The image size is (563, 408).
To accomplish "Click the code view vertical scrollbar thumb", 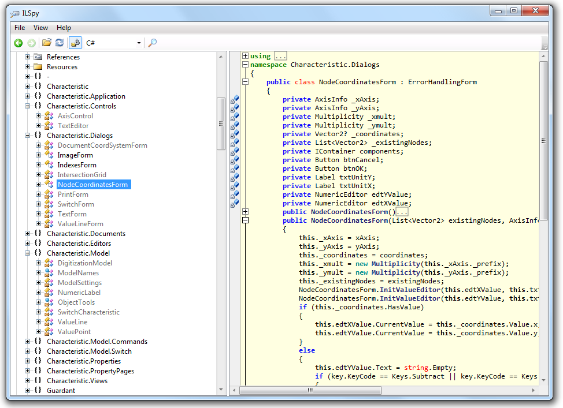I will (x=543, y=141).
